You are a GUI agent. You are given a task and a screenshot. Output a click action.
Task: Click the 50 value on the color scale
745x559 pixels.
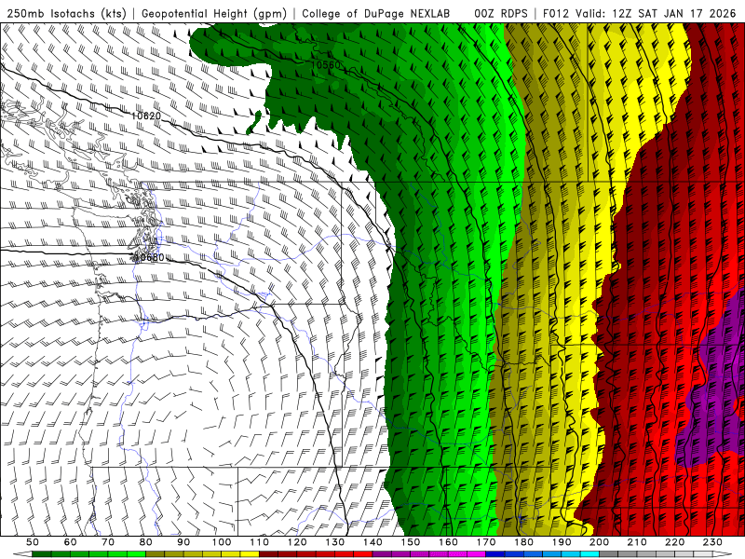[x=32, y=542]
